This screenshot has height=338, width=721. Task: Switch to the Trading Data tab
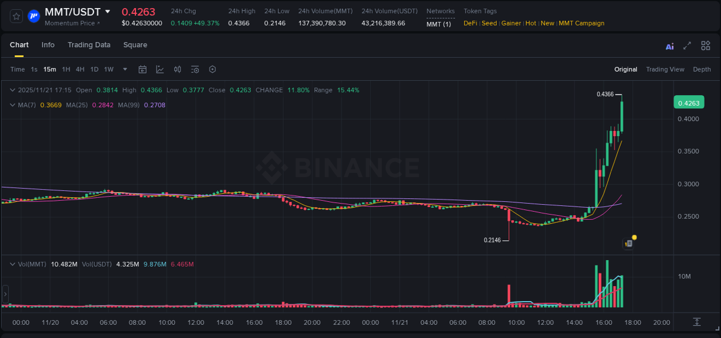pyautogui.click(x=89, y=44)
